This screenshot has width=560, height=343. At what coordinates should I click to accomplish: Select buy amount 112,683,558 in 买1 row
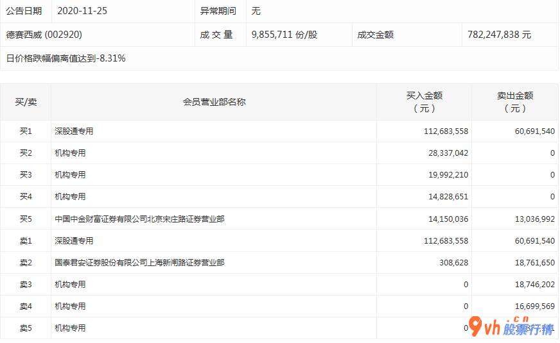pos(446,131)
